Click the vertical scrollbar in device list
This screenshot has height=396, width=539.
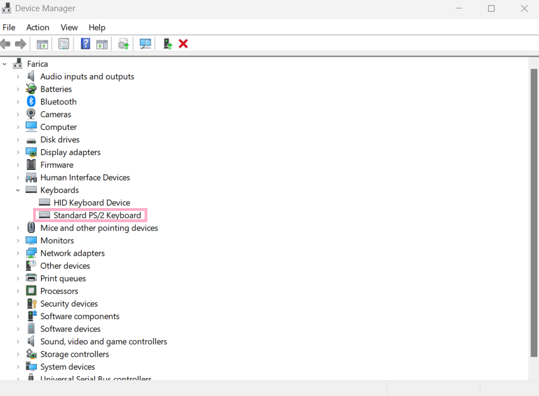[x=533, y=213]
